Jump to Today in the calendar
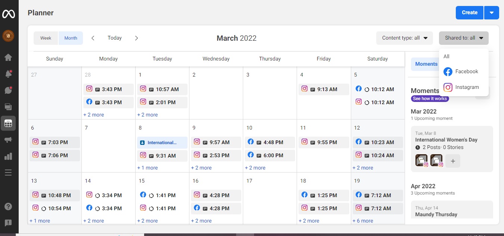504x236 pixels. (x=115, y=38)
